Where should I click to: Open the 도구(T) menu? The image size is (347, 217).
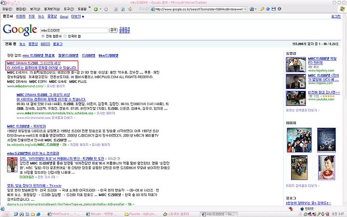point(69,9)
